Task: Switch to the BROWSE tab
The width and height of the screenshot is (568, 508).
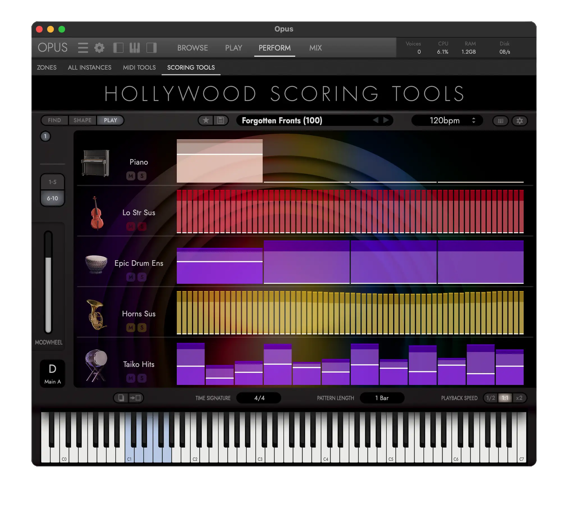Action: click(193, 48)
